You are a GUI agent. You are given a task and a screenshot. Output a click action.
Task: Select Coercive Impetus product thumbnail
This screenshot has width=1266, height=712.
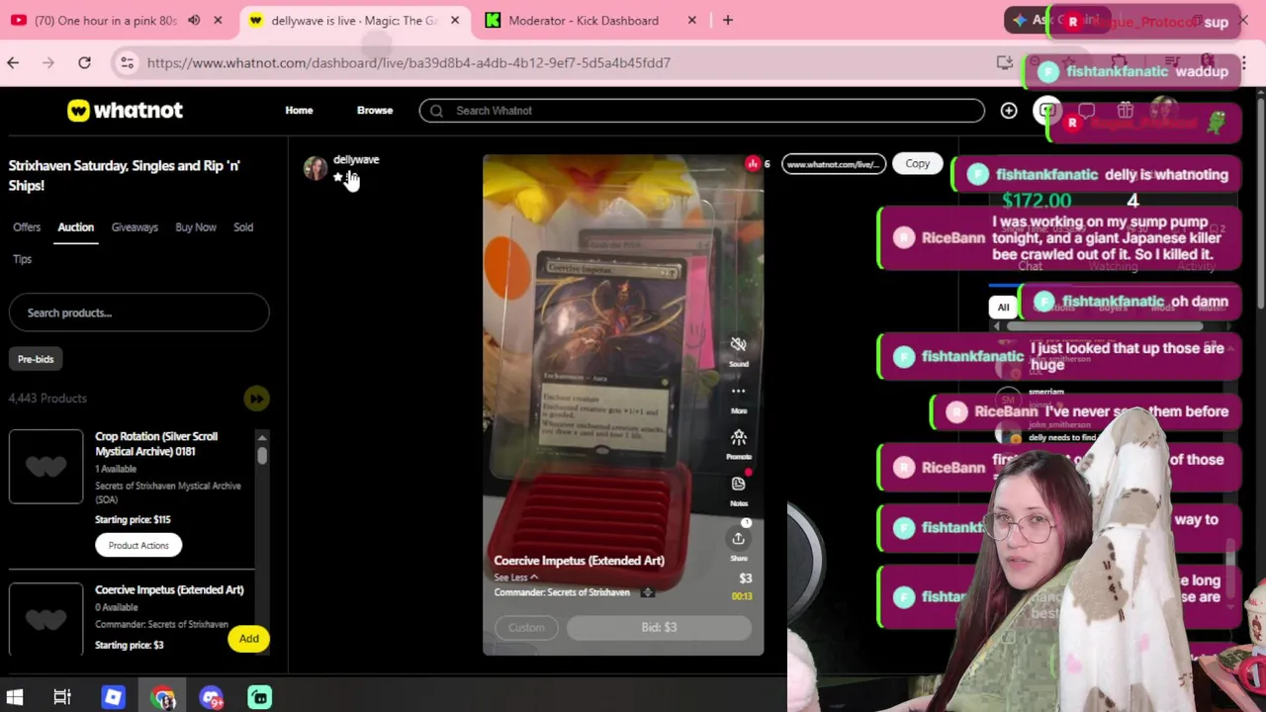(x=46, y=619)
